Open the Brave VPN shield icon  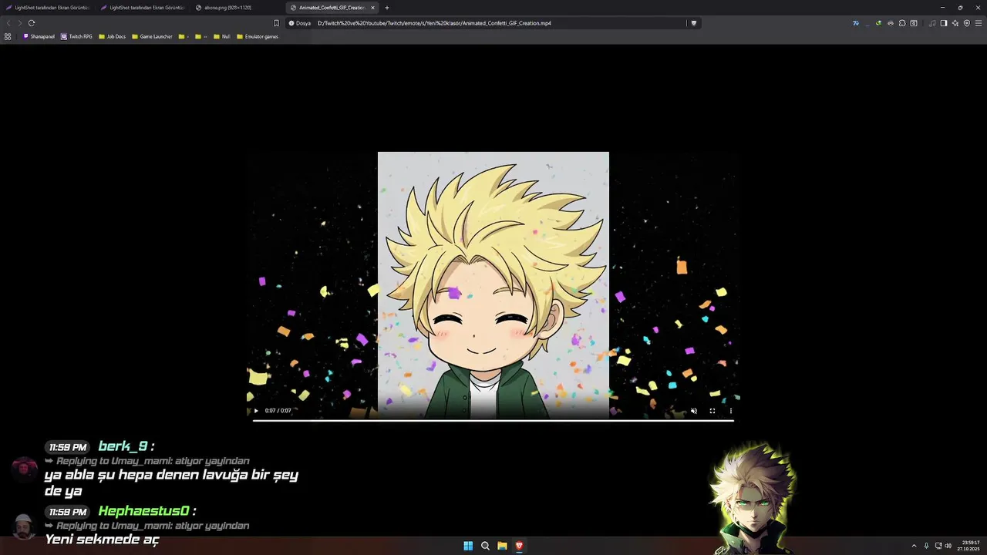point(967,23)
